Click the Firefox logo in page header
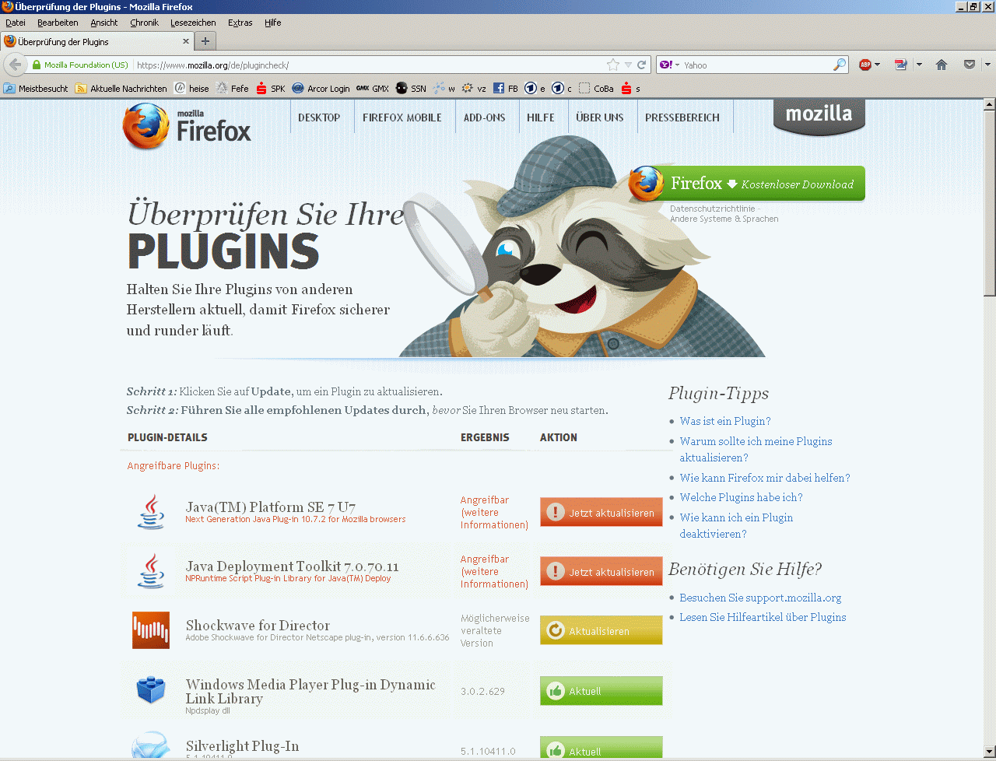This screenshot has height=761, width=996. (187, 126)
